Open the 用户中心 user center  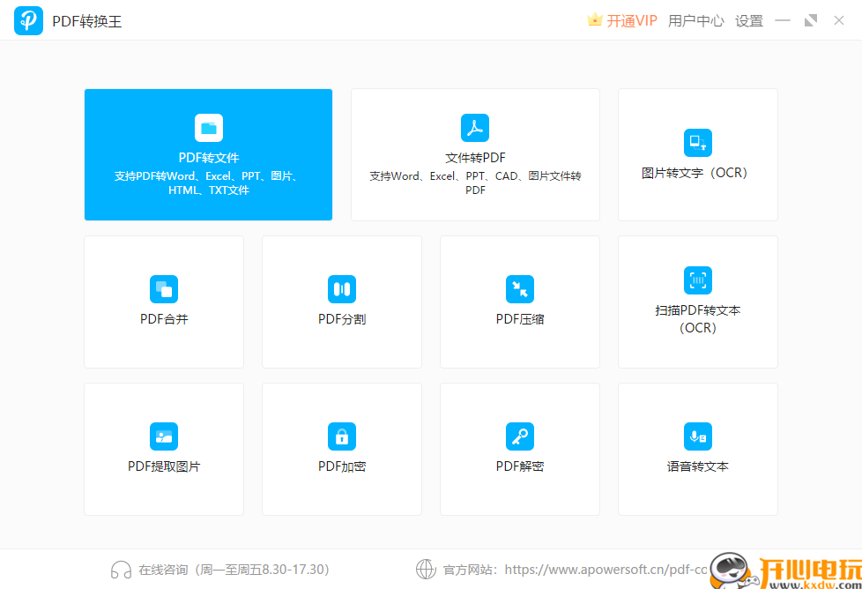pos(695,20)
